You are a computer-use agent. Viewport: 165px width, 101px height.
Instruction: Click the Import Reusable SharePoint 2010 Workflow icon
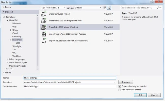click(x=44, y=41)
